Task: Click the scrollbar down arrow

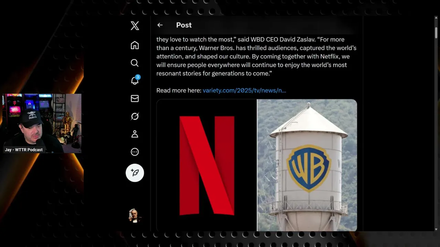Action: pos(436,229)
